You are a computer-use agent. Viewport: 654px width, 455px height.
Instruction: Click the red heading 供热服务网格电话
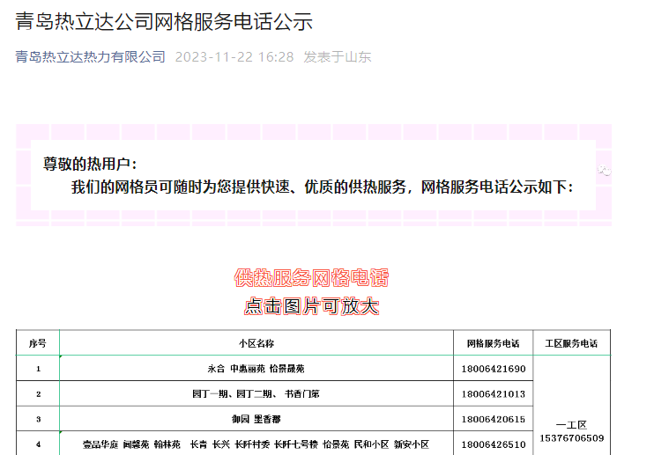click(311, 278)
